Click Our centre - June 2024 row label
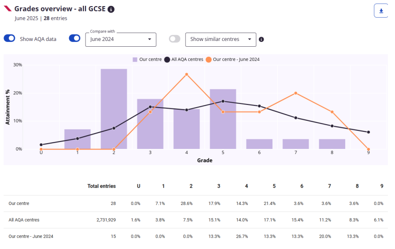Viewport: 395px width, 249px height. pos(31,236)
